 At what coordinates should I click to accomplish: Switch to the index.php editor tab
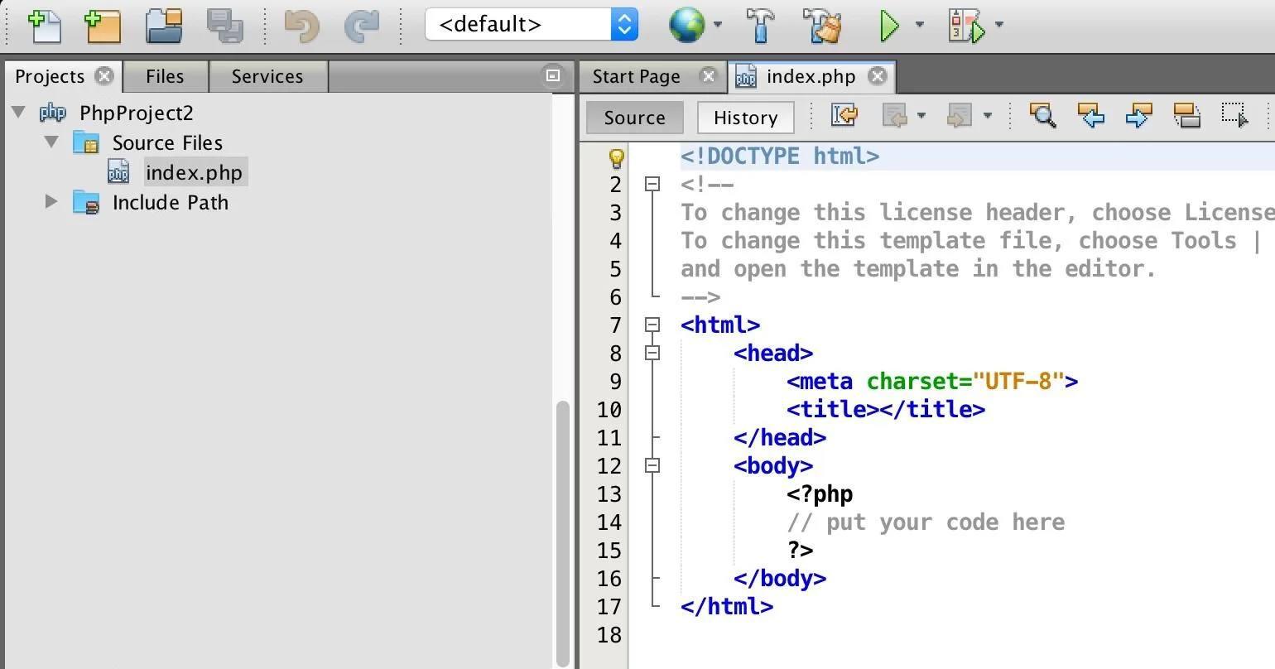pyautogui.click(x=811, y=76)
